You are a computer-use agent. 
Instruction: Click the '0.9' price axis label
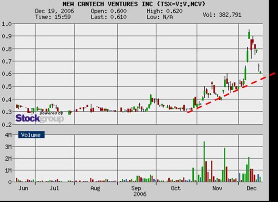pos(6,36)
